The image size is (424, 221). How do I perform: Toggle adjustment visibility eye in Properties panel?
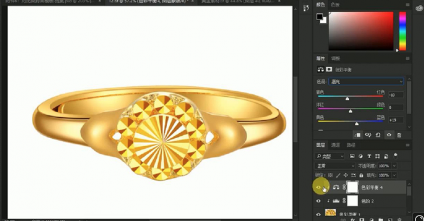pos(389,135)
